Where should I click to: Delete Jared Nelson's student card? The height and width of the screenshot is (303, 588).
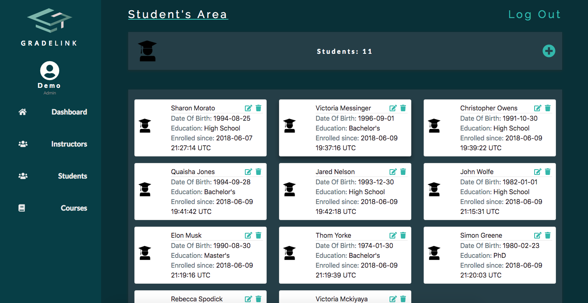(403, 172)
